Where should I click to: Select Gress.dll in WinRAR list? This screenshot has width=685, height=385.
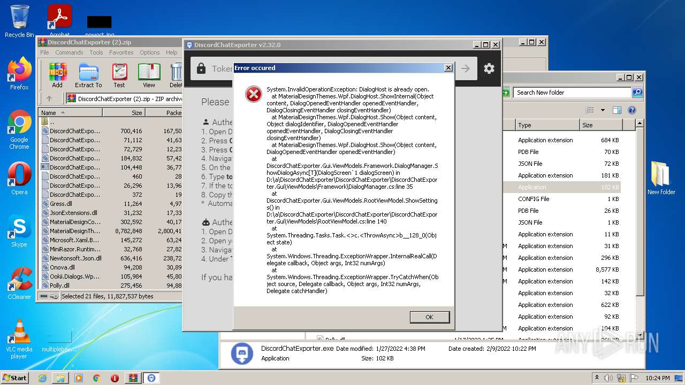111,204
